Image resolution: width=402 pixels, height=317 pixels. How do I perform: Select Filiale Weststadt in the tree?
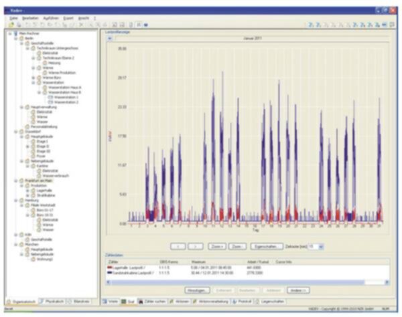[43, 205]
